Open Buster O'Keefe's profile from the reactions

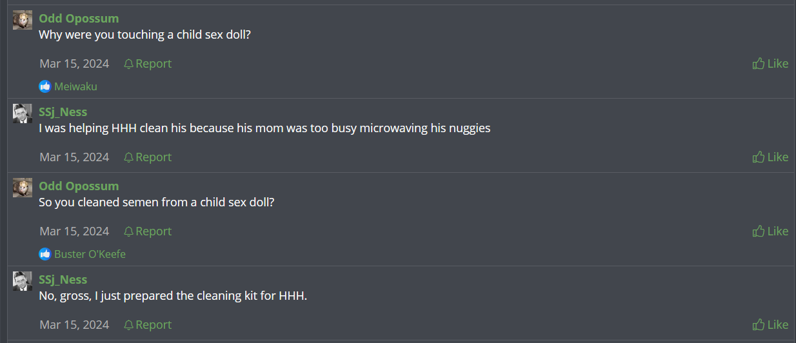click(x=90, y=254)
